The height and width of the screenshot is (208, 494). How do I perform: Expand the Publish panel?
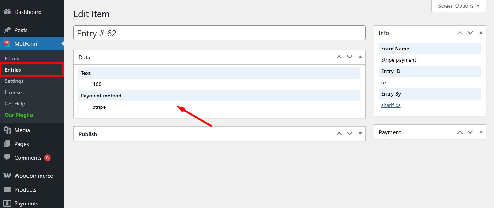tap(360, 134)
